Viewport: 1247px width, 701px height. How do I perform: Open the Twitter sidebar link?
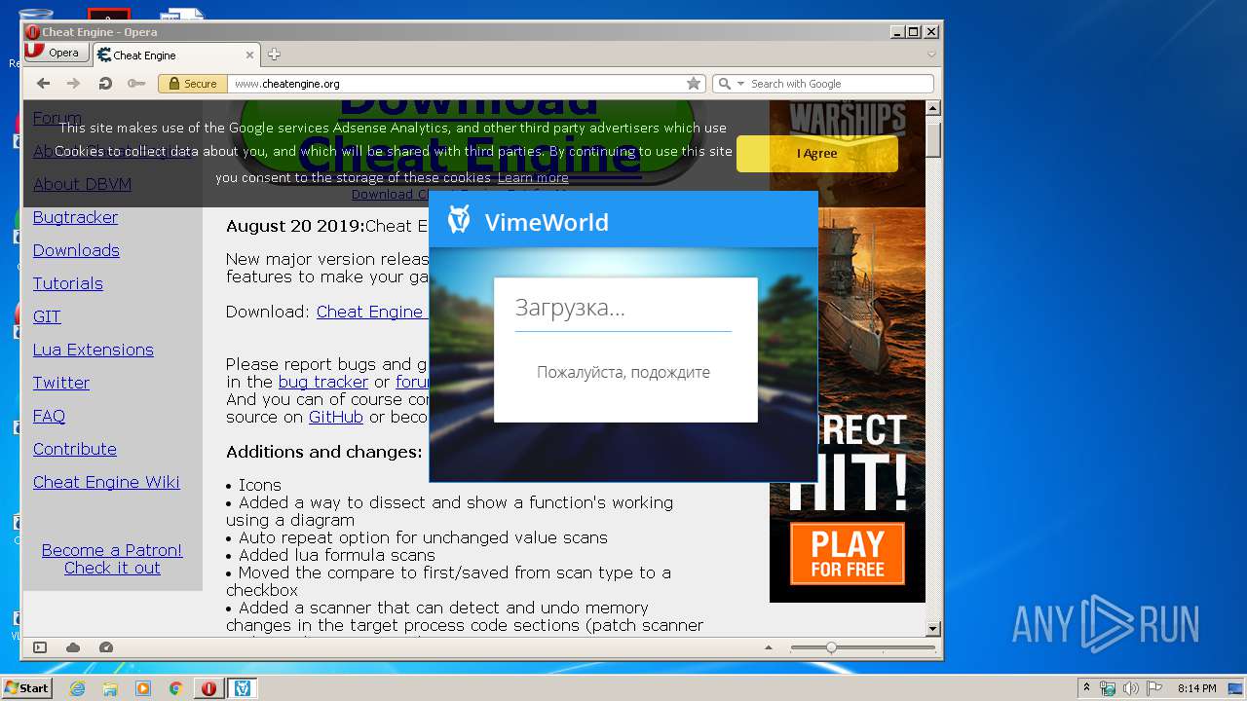point(61,383)
